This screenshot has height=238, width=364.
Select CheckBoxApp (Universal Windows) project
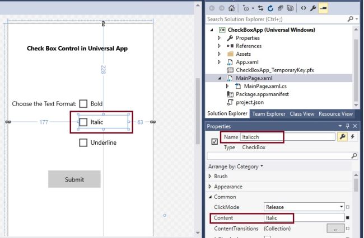click(271, 30)
